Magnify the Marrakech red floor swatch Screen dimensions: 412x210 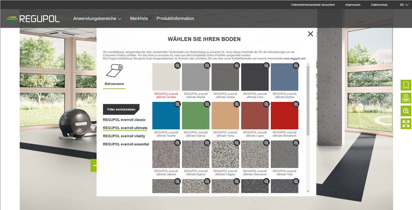pos(296,104)
